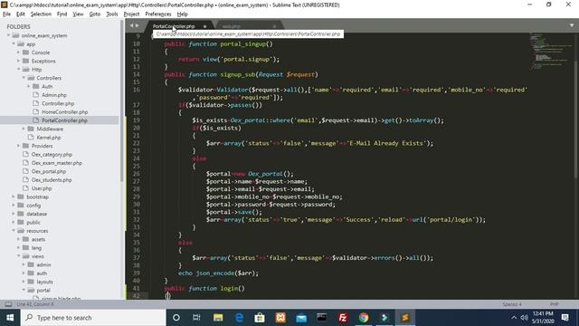The image size is (579, 326).
Task: Expand the Middleware folder
Action: [24, 129]
